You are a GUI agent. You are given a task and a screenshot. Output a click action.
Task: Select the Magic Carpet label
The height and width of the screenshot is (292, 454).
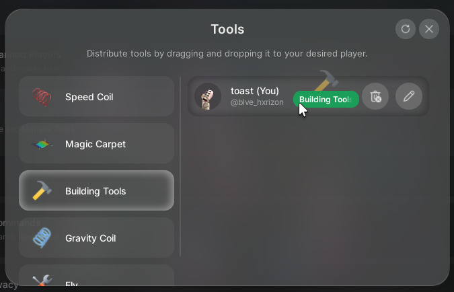tap(96, 144)
